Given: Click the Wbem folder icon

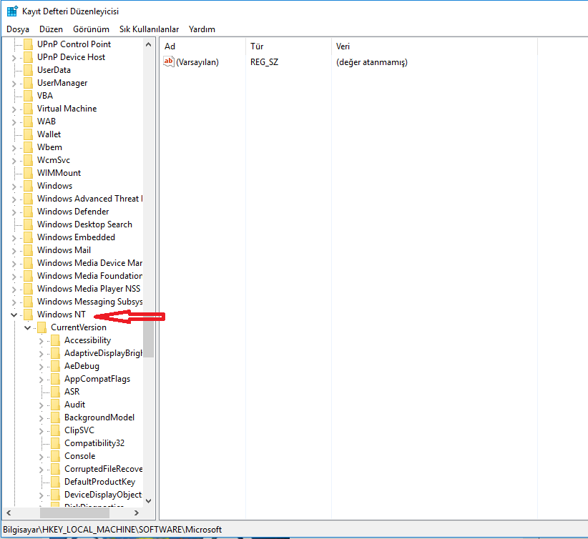Looking at the screenshot, I should click(x=28, y=147).
